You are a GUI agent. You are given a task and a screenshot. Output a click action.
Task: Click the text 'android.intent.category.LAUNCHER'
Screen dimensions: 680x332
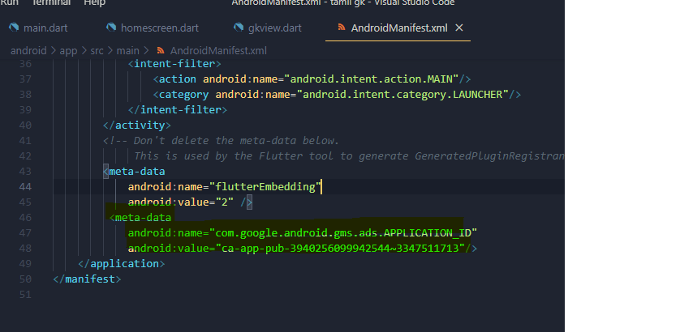[402, 95]
